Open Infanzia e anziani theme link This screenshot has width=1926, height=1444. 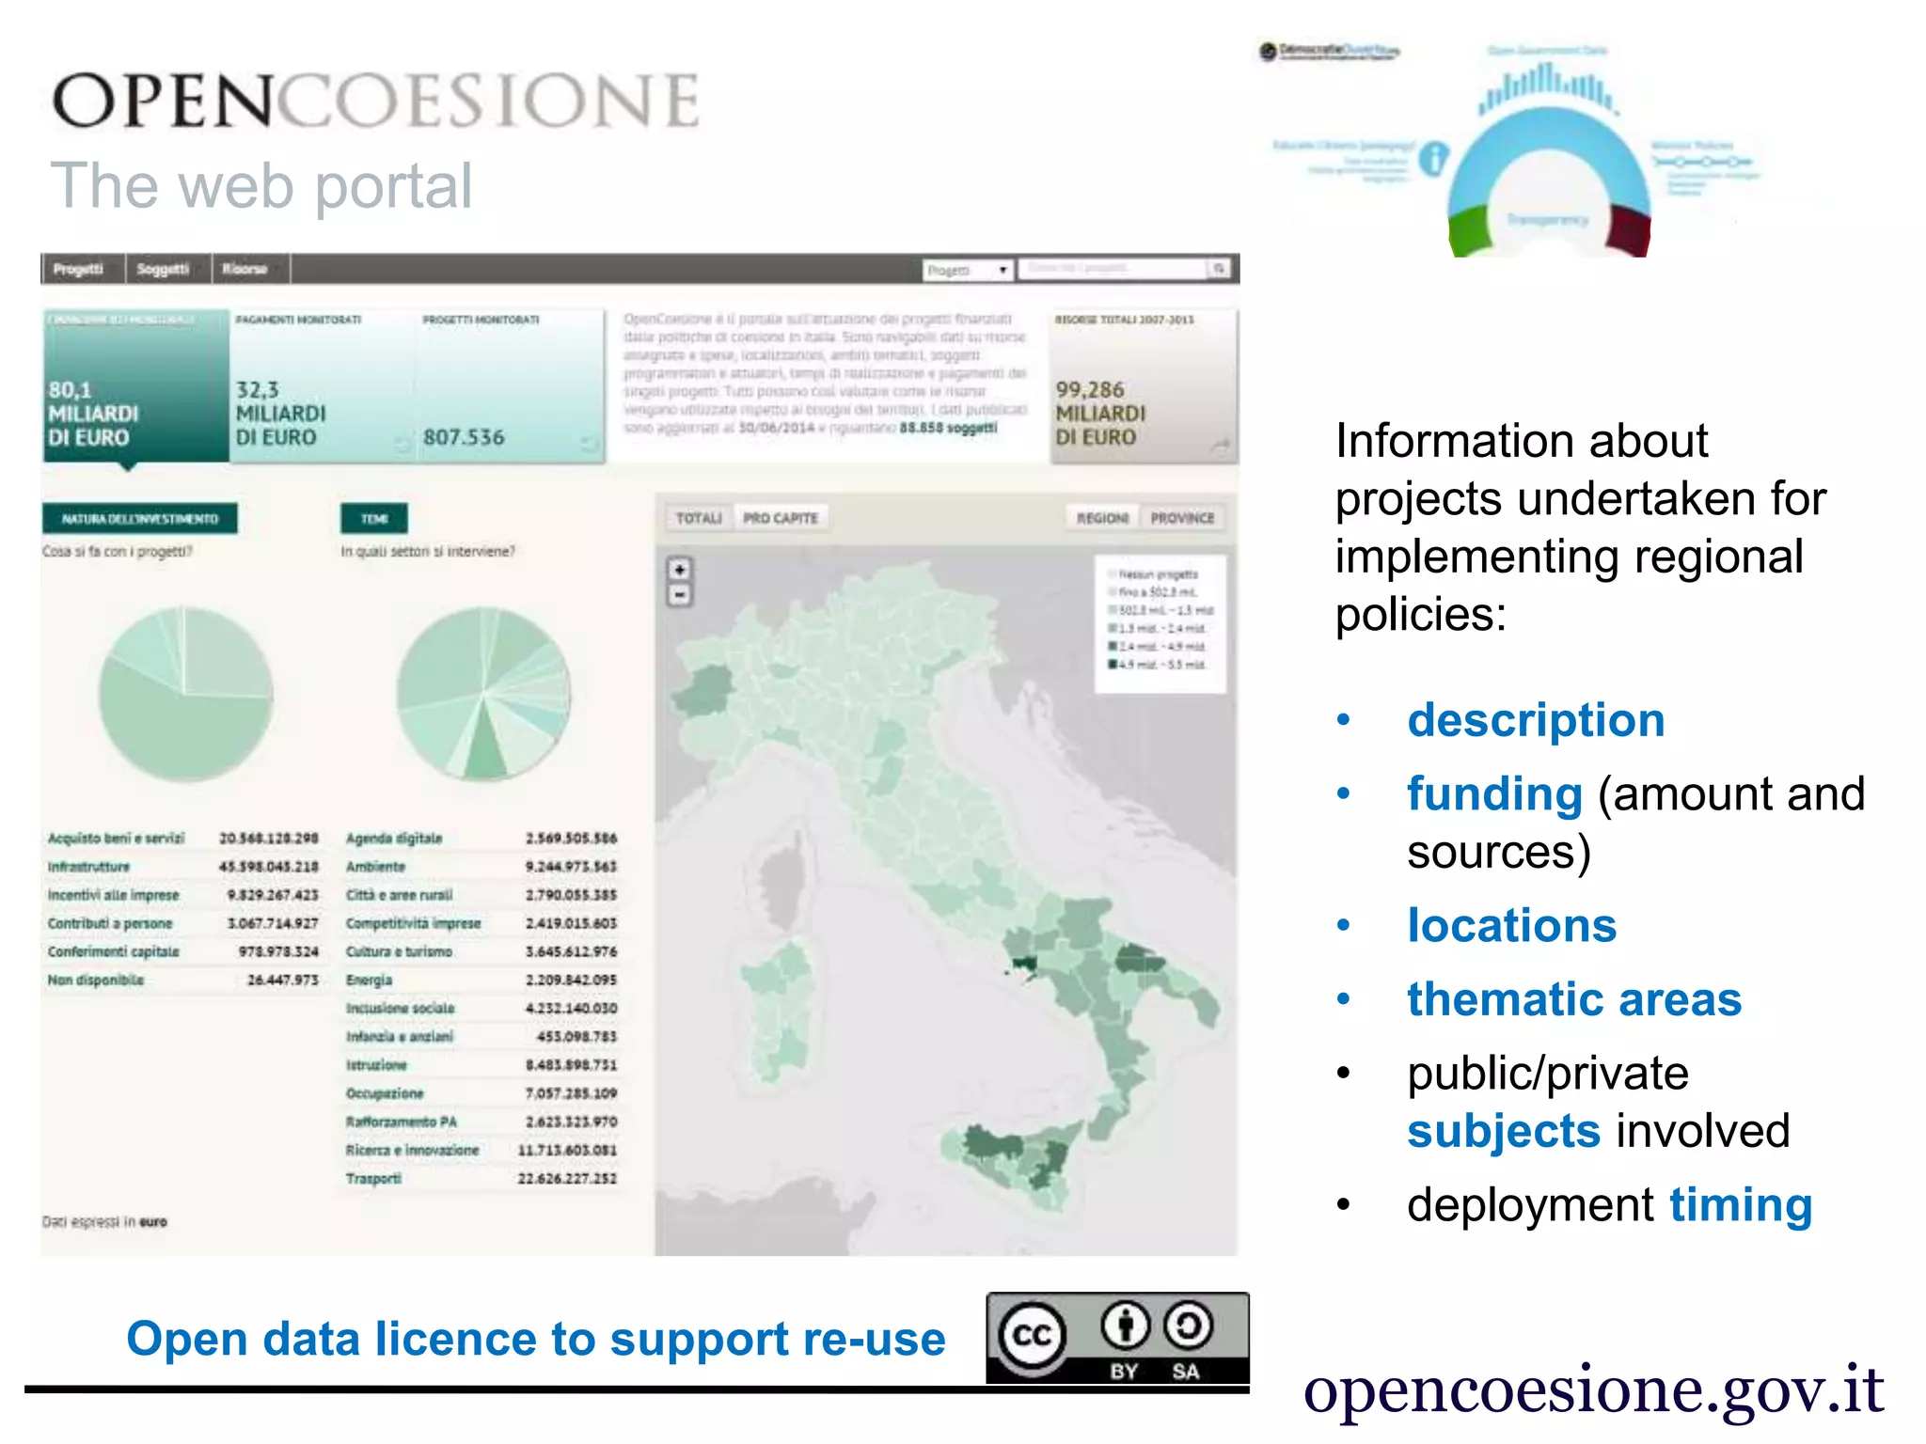click(x=400, y=1036)
